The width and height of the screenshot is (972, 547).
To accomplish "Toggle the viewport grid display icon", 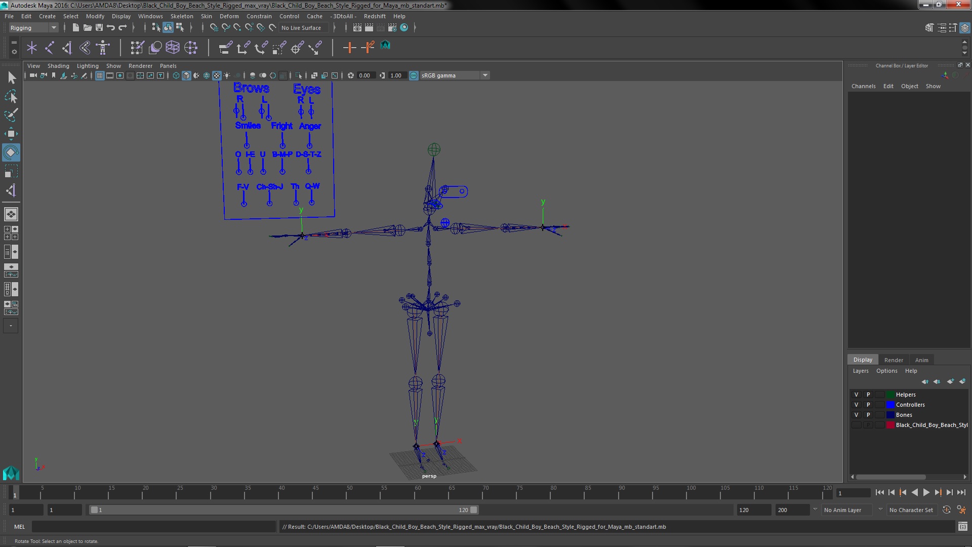I will (x=100, y=75).
